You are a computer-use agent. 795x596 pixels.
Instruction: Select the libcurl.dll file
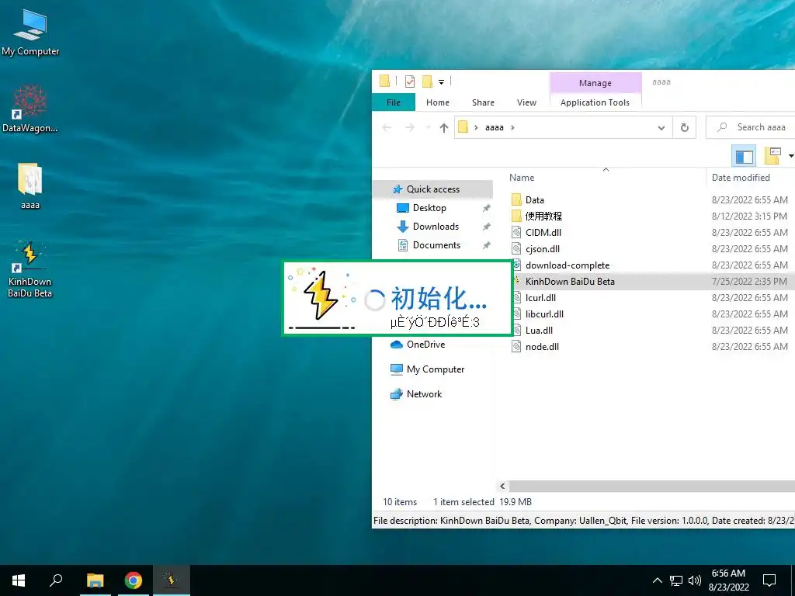point(544,314)
